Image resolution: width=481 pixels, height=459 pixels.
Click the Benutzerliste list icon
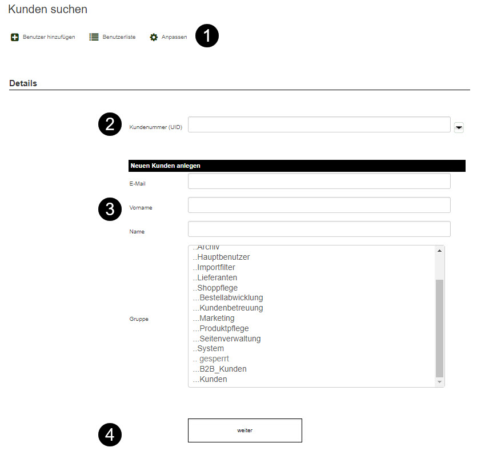pos(94,37)
